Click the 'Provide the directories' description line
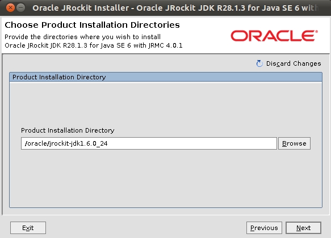Image resolution: width=331 pixels, height=238 pixels. point(82,37)
